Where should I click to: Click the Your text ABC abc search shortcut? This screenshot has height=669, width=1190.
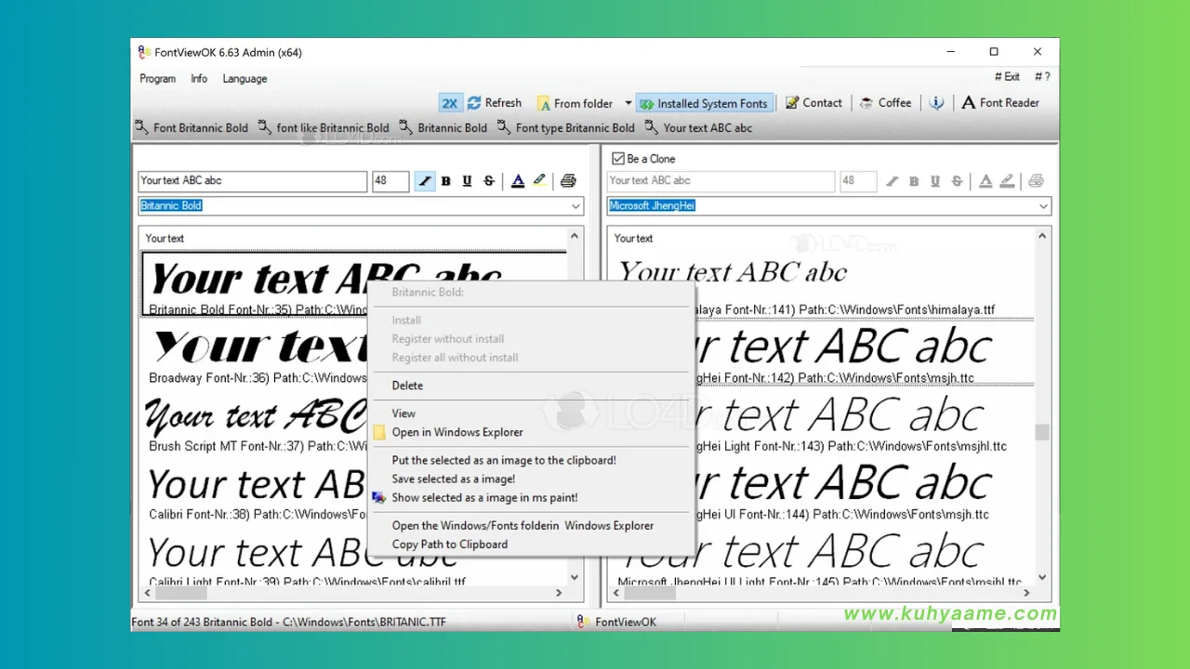pyautogui.click(x=698, y=127)
